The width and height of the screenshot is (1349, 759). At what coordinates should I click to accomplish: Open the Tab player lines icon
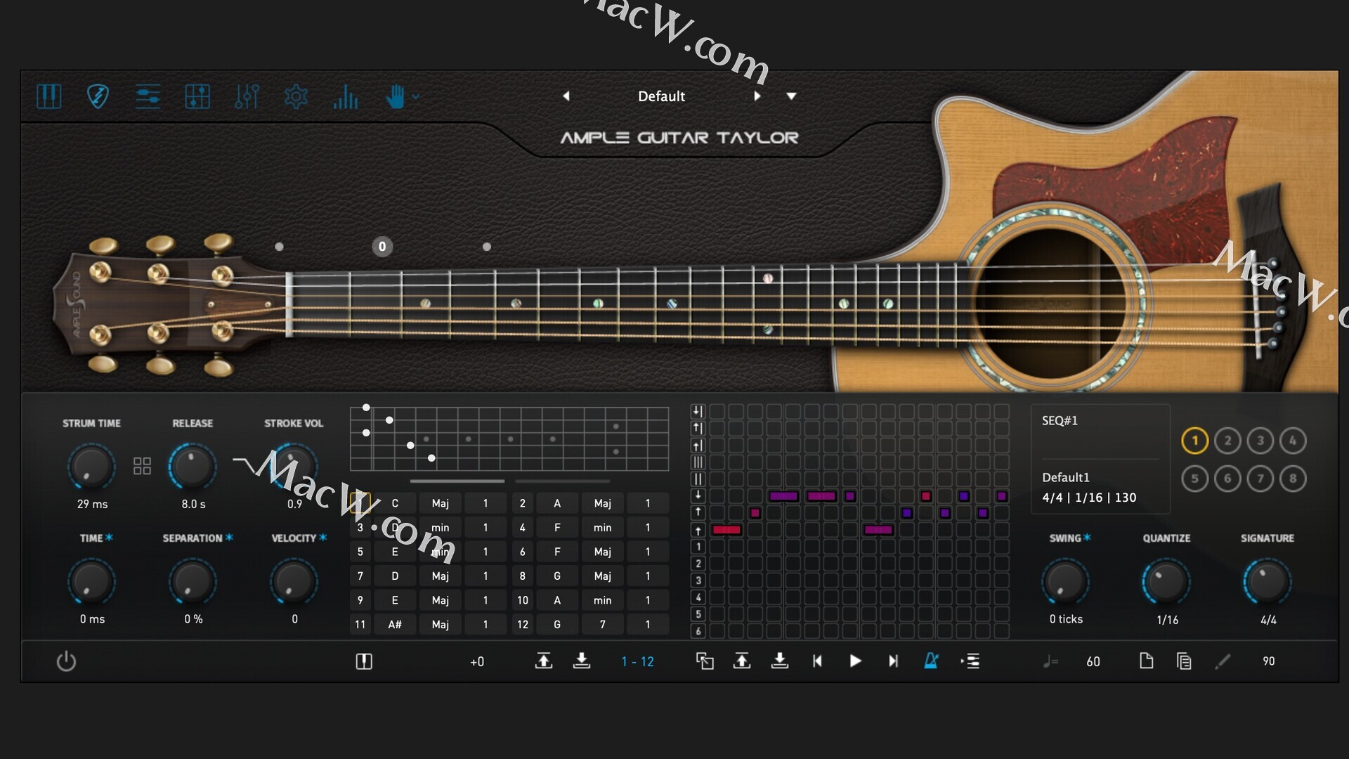pyautogui.click(x=148, y=96)
